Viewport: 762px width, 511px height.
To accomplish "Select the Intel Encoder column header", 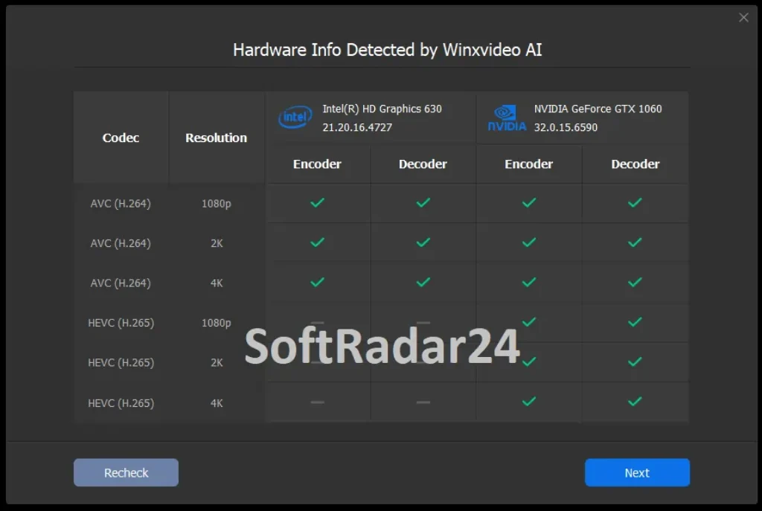I will click(x=318, y=164).
